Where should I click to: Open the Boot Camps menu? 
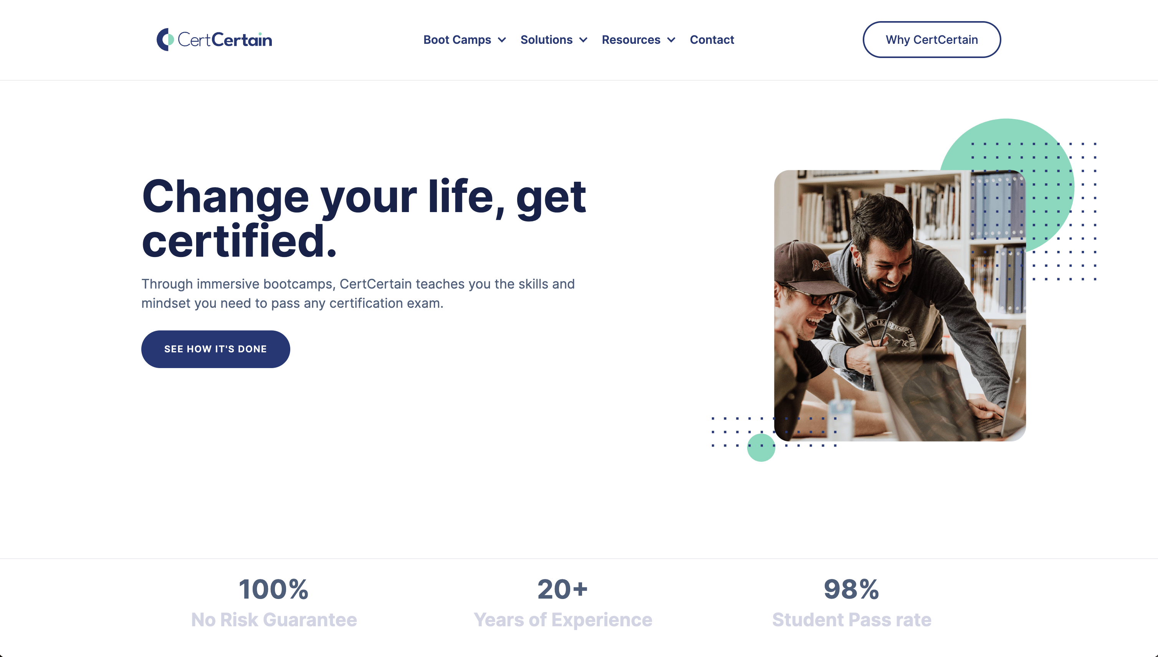(x=457, y=40)
